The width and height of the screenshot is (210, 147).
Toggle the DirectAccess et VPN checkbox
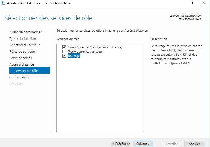64,47
